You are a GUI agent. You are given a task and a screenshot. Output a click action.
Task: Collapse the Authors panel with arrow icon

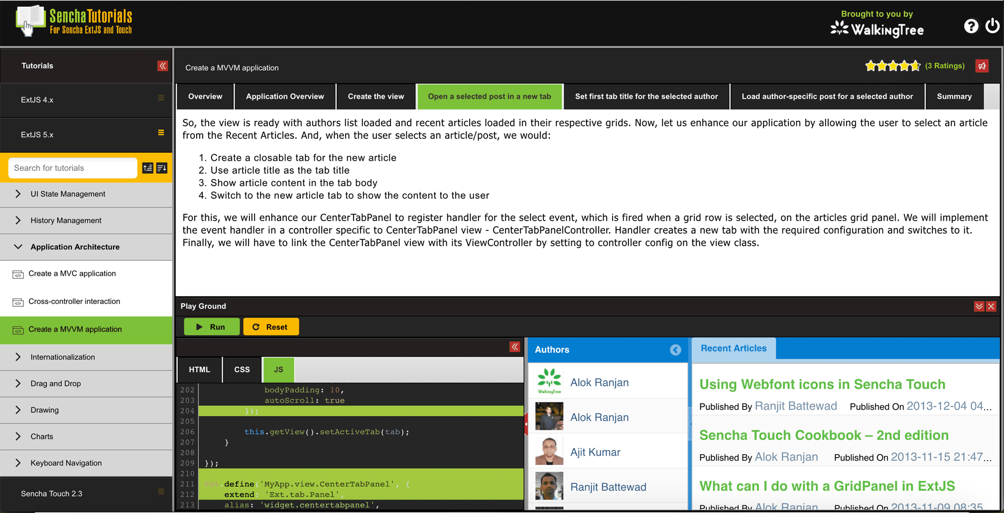(675, 350)
